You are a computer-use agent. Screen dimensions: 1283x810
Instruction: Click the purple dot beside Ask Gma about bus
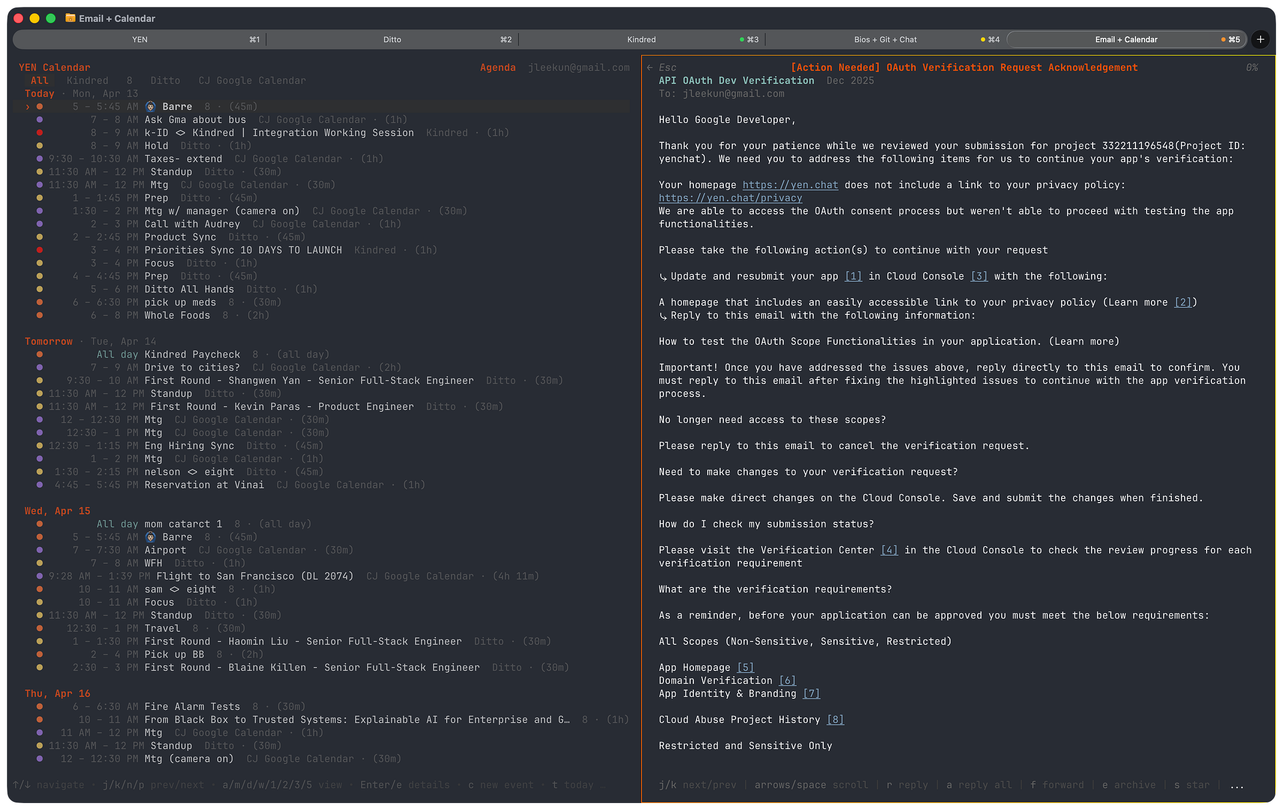[x=40, y=120]
